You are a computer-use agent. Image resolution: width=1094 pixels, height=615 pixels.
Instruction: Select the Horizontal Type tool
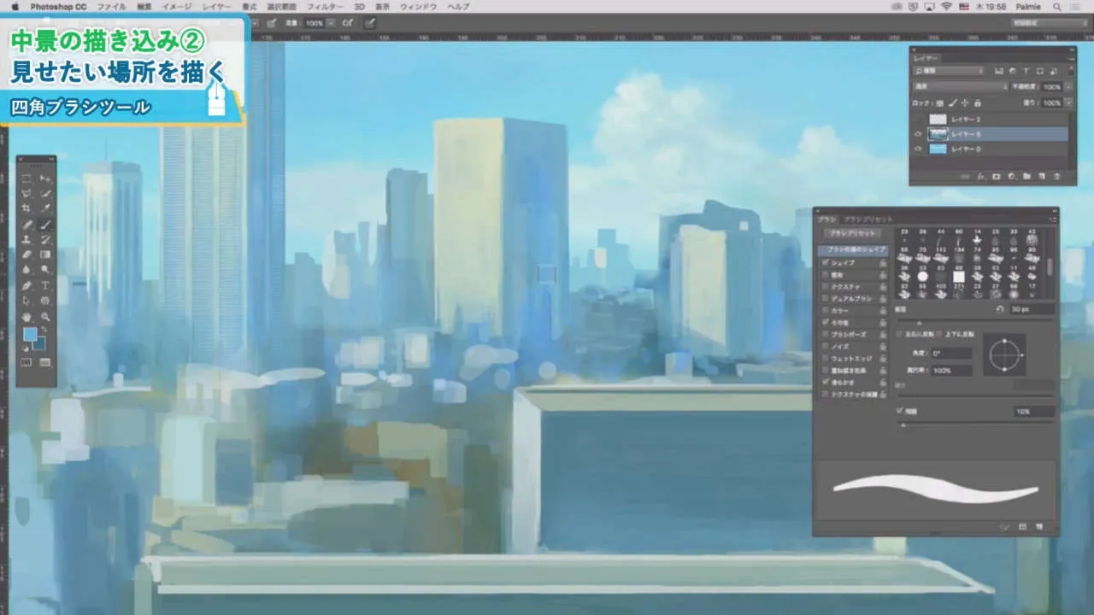pyautogui.click(x=44, y=285)
